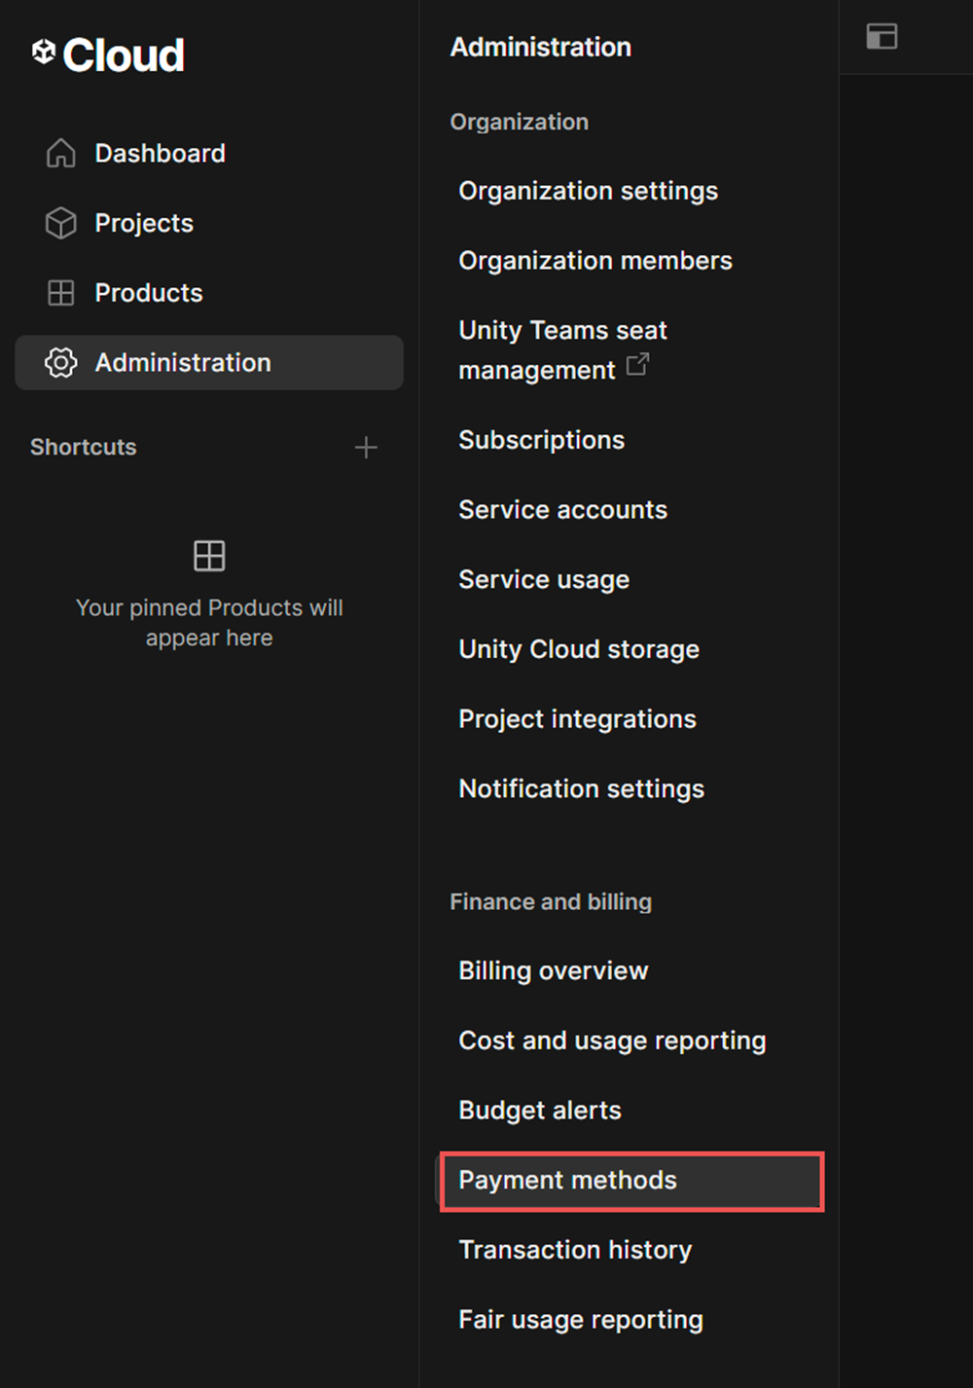Click the plus icon next to Shortcuts
Screen dimensions: 973x1388
pos(366,448)
